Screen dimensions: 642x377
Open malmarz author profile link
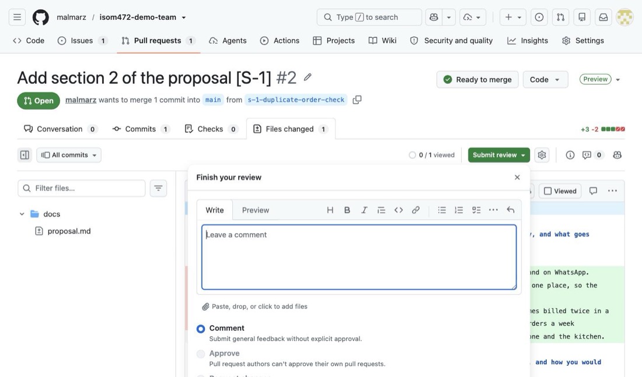coord(81,100)
